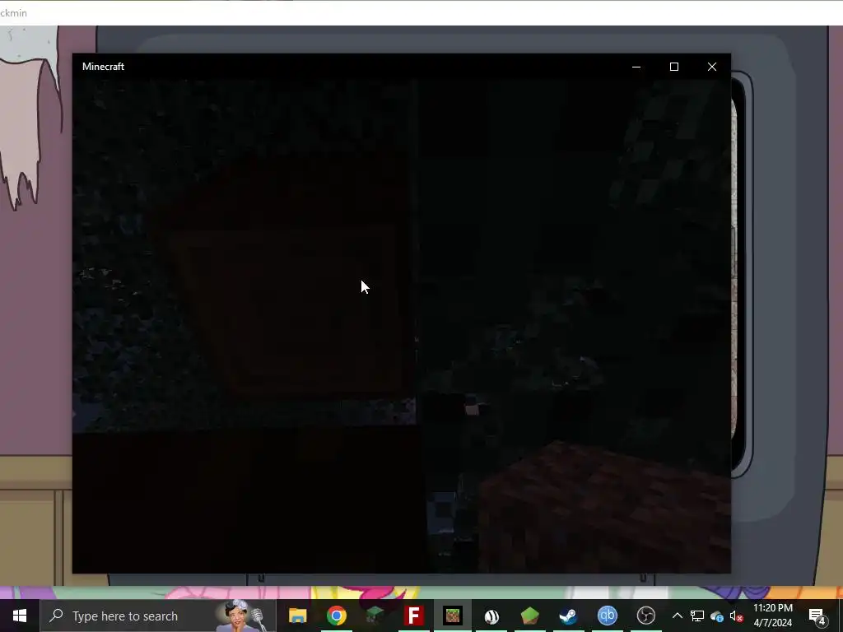
Task: Open the graduation cap app in the taskbar
Action: coord(375,616)
